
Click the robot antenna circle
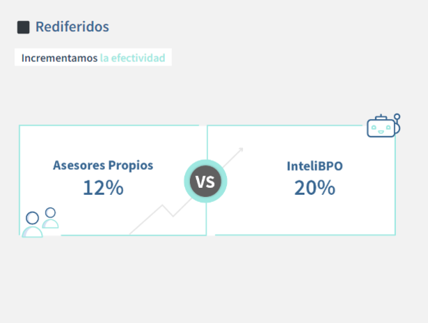[x=397, y=117]
